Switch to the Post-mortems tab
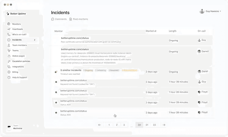 (x=78, y=19)
